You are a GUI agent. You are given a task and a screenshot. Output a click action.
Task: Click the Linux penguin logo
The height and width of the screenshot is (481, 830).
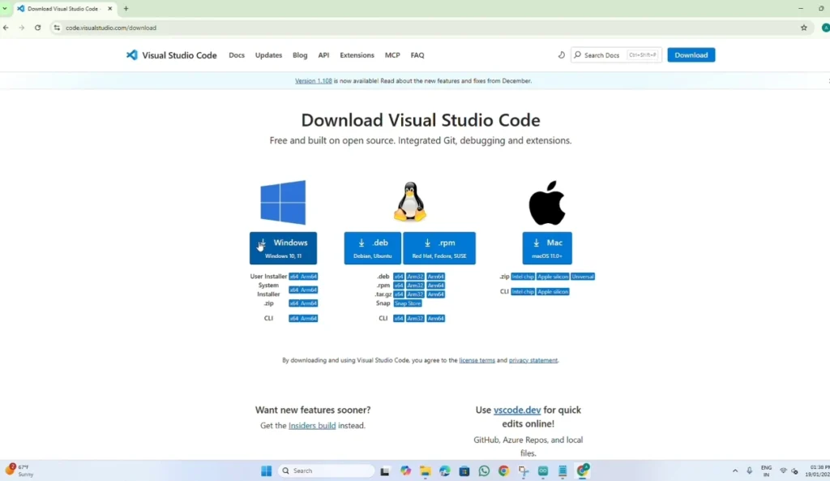click(x=409, y=202)
